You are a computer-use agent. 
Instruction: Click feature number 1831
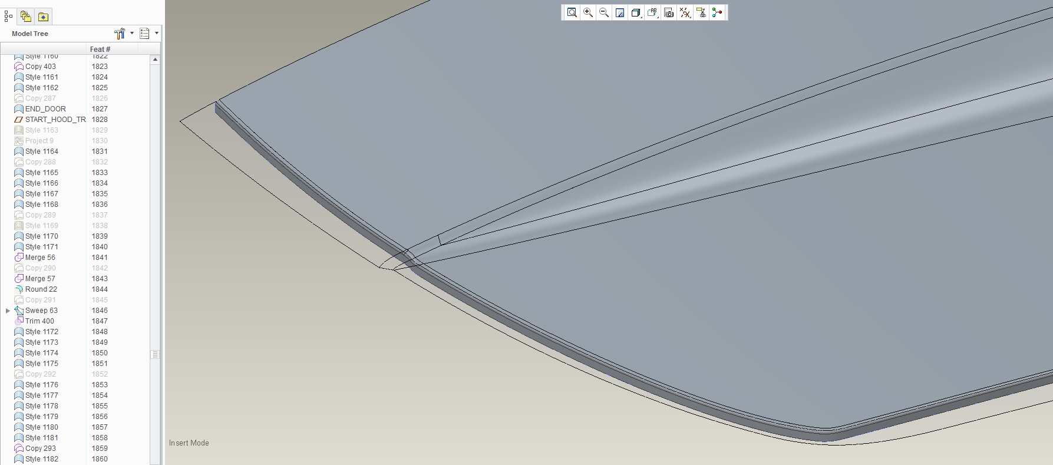(100, 151)
